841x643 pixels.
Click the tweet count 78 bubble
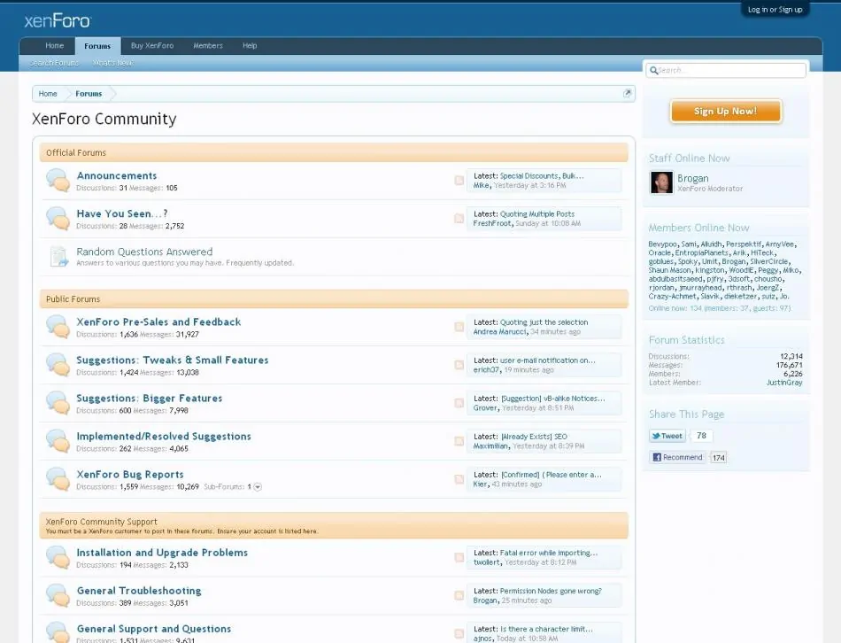701,436
